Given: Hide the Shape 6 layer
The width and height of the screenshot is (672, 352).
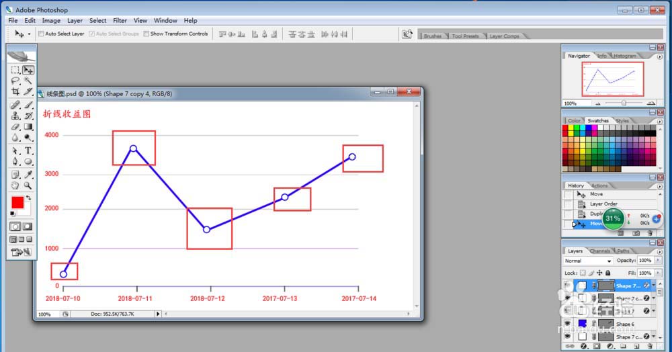Looking at the screenshot, I should tap(567, 324).
